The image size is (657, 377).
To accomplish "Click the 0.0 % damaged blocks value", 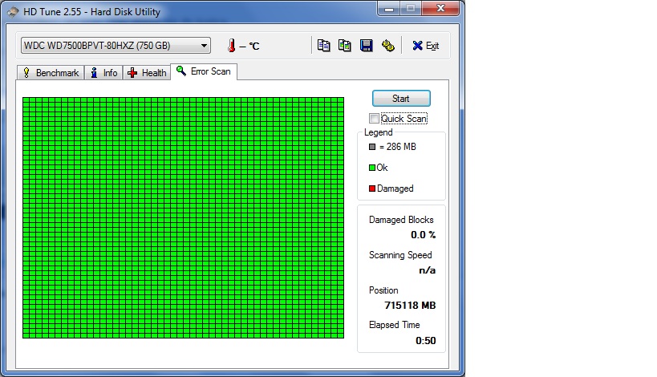I will (424, 235).
